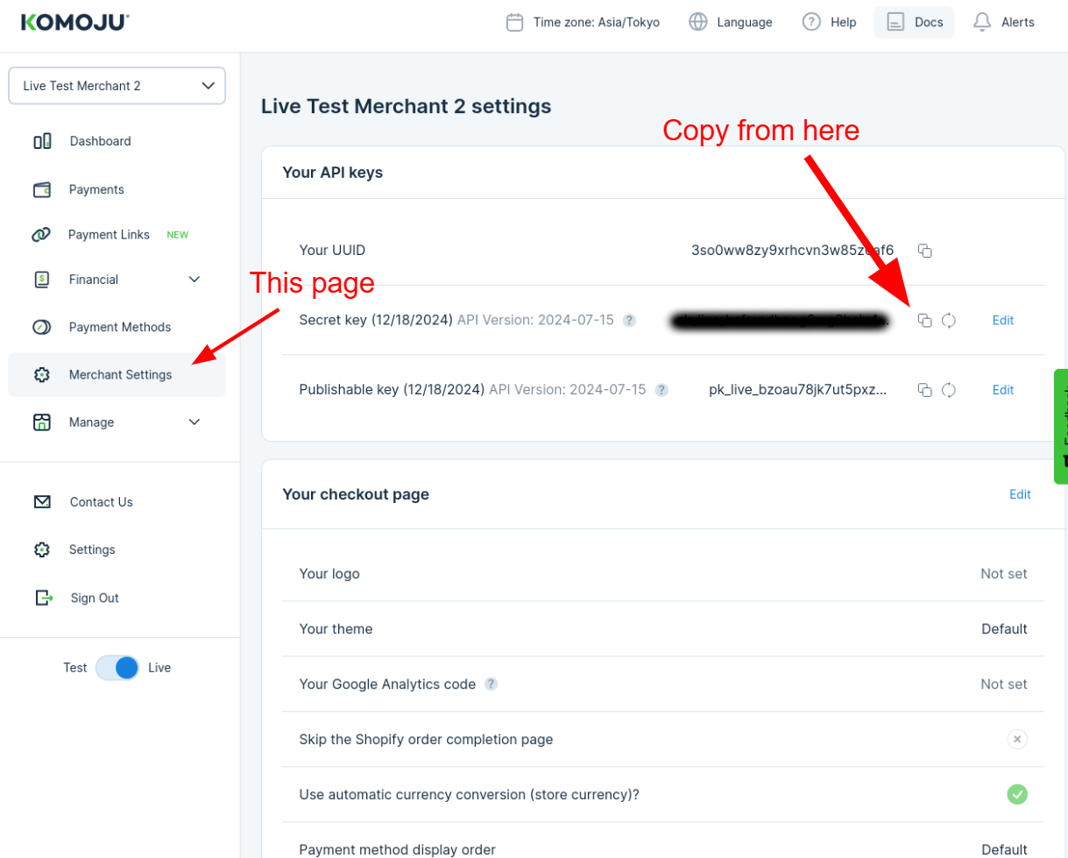Click the pk_live_bzoau78jk7ut5pxz... key text
This screenshot has width=1068, height=858.
pyautogui.click(x=798, y=390)
